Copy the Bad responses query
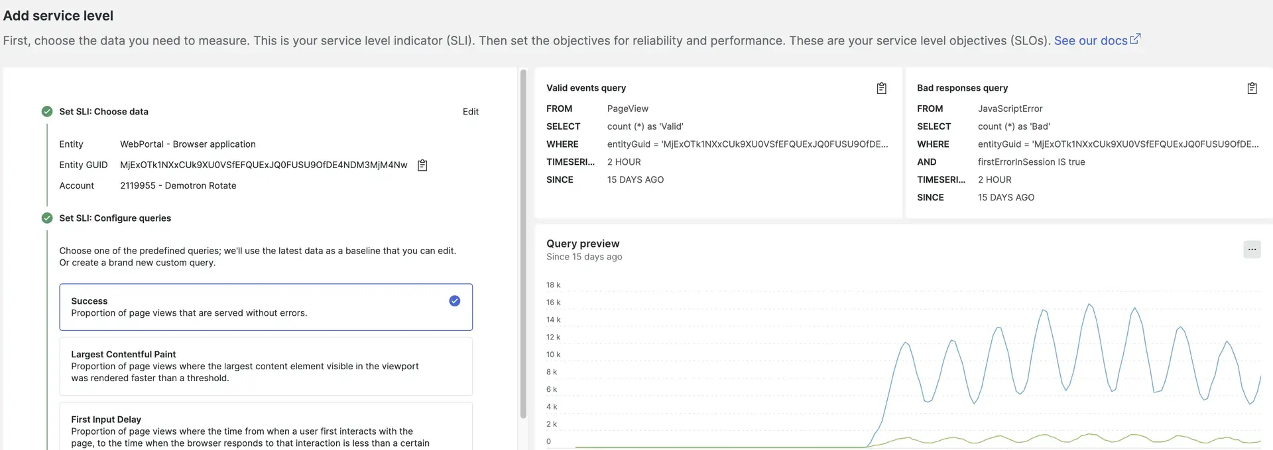The width and height of the screenshot is (1273, 450). [1252, 89]
